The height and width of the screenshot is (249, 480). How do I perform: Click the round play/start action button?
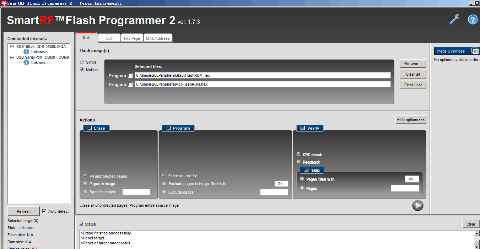coord(418,205)
